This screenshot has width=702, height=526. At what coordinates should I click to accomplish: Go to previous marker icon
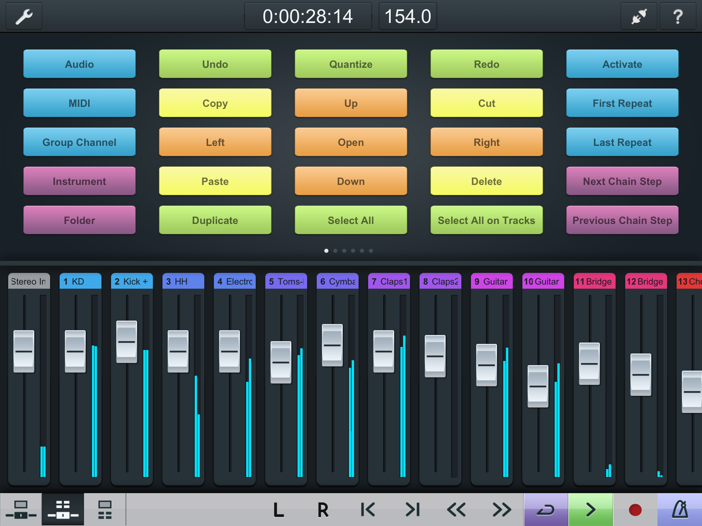coord(368,510)
